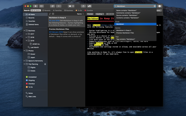Click the compose new note icon

pos(52,6)
